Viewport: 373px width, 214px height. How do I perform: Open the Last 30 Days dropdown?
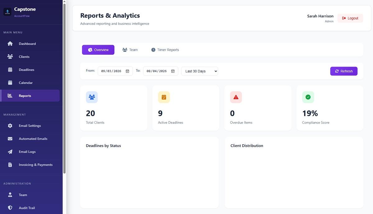[x=199, y=71]
